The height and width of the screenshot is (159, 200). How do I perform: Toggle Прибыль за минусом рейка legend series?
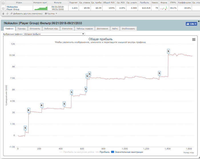(x=77, y=152)
